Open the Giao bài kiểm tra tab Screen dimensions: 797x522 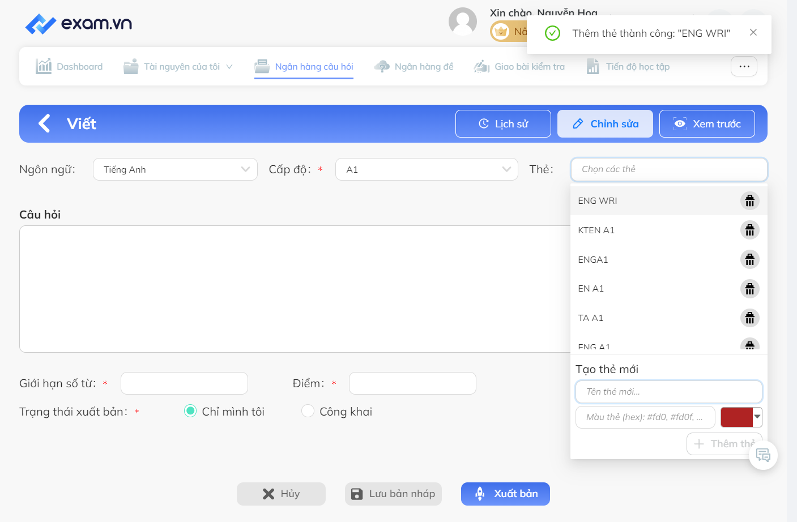(519, 66)
